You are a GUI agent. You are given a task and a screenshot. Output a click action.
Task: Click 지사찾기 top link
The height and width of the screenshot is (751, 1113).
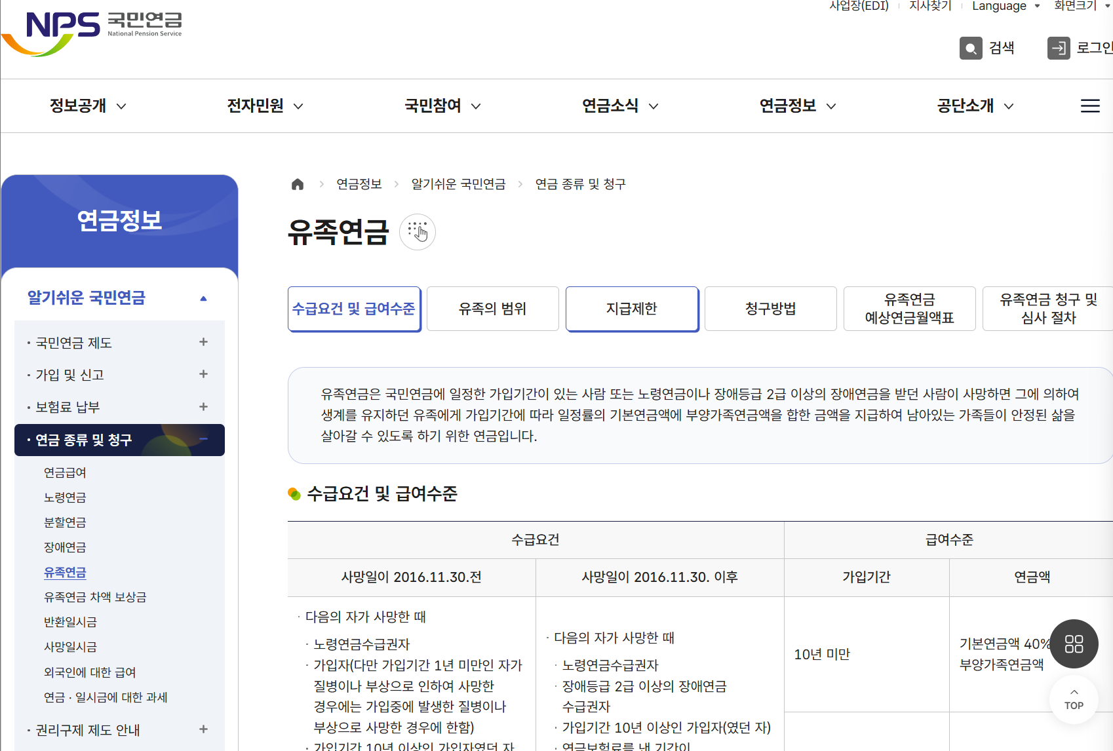930,6
